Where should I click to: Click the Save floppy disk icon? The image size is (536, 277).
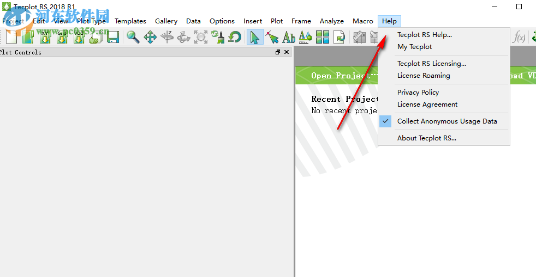[x=113, y=37]
